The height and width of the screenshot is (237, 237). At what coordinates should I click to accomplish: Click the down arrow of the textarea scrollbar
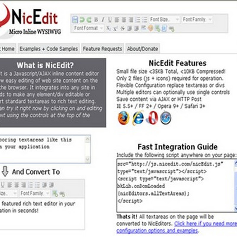87,159
